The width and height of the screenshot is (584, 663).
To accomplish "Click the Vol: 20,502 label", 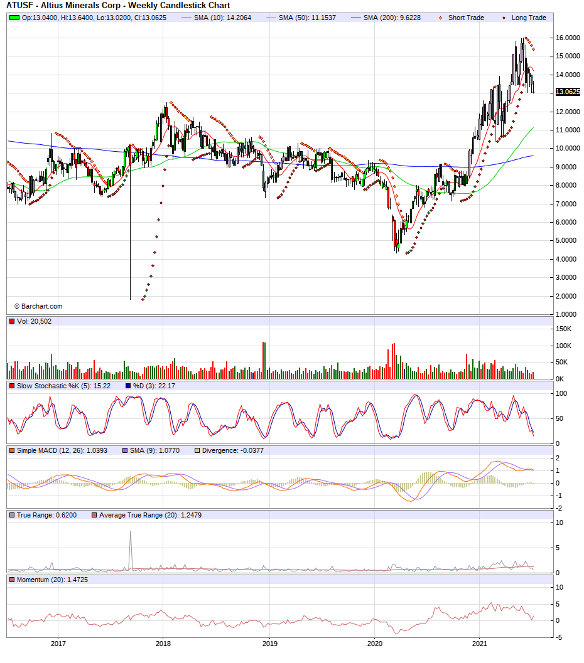I will tap(35, 321).
